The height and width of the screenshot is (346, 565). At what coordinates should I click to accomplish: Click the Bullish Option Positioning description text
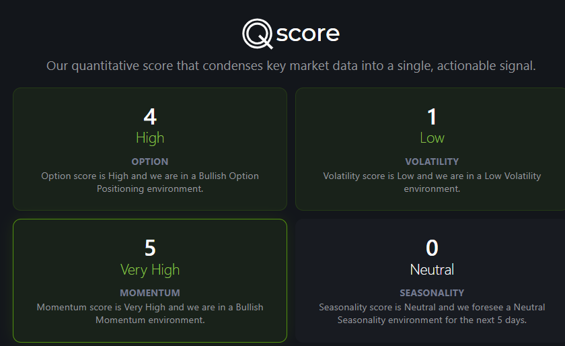tap(150, 182)
